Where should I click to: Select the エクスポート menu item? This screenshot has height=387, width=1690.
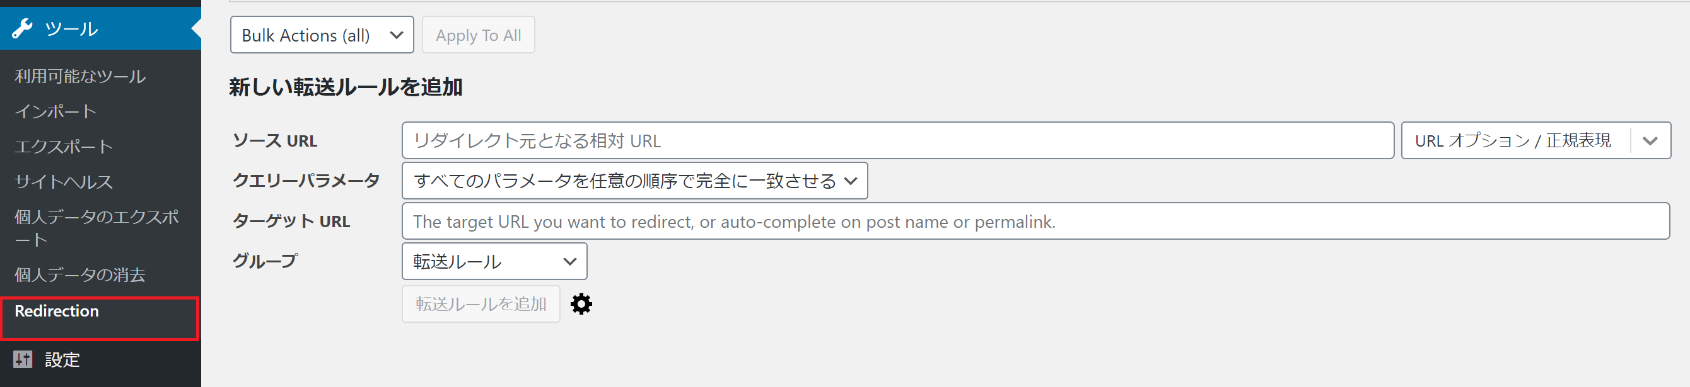(64, 147)
